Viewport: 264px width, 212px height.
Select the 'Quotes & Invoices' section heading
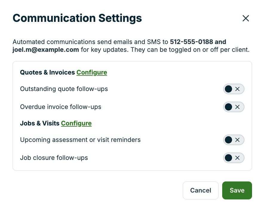[47, 72]
